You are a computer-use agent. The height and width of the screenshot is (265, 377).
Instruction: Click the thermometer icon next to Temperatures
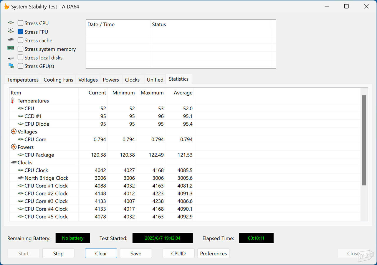13,101
